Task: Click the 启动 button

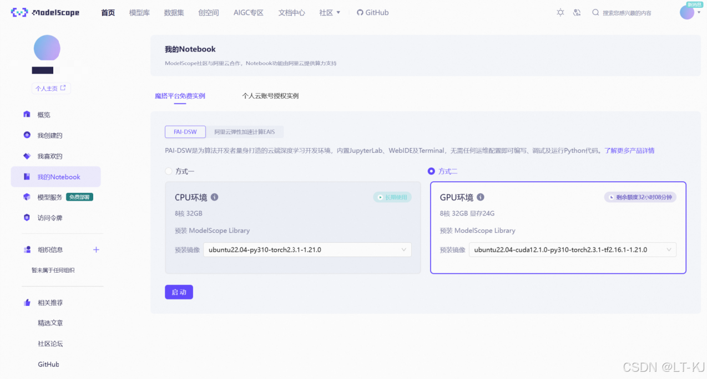Action: 179,292
